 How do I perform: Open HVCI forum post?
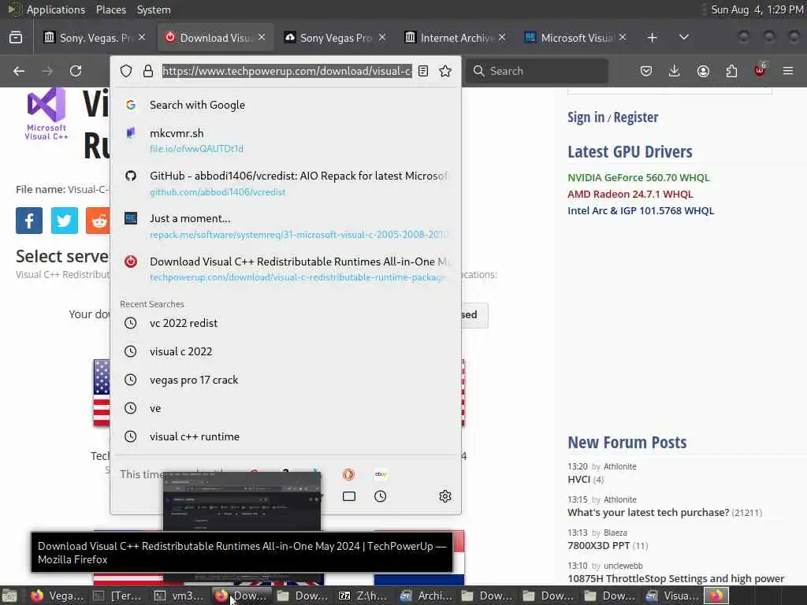click(578, 480)
